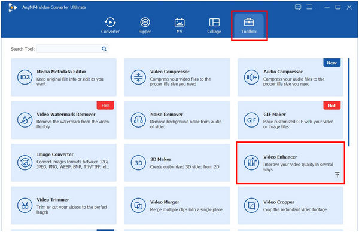This screenshot has width=359, height=232.
Task: Click the tool list vertical scrollbar
Action: [x=348, y=102]
